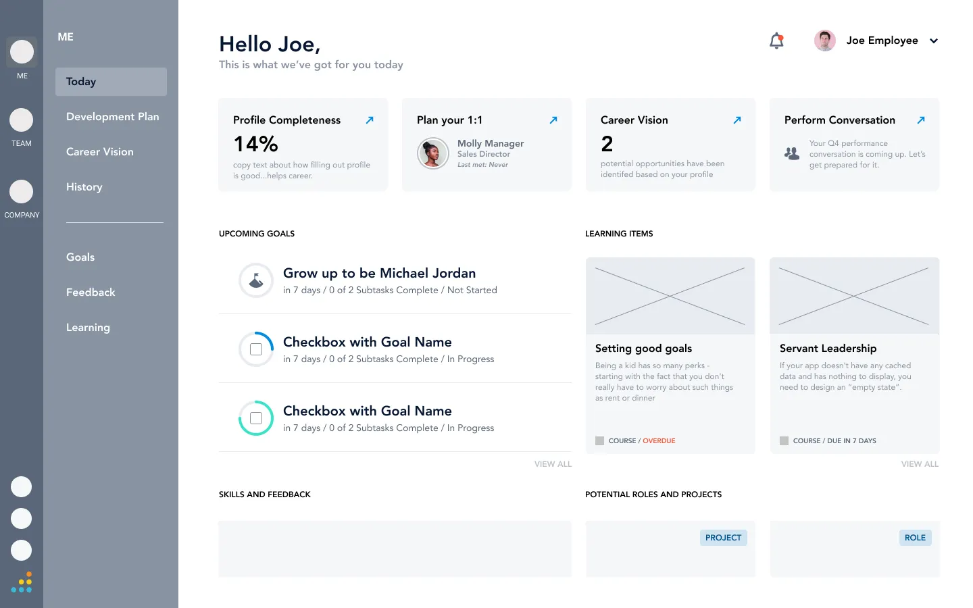Click the Career Vision opportunities count 2
Image resolution: width=973 pixels, height=608 pixels.
coord(607,144)
